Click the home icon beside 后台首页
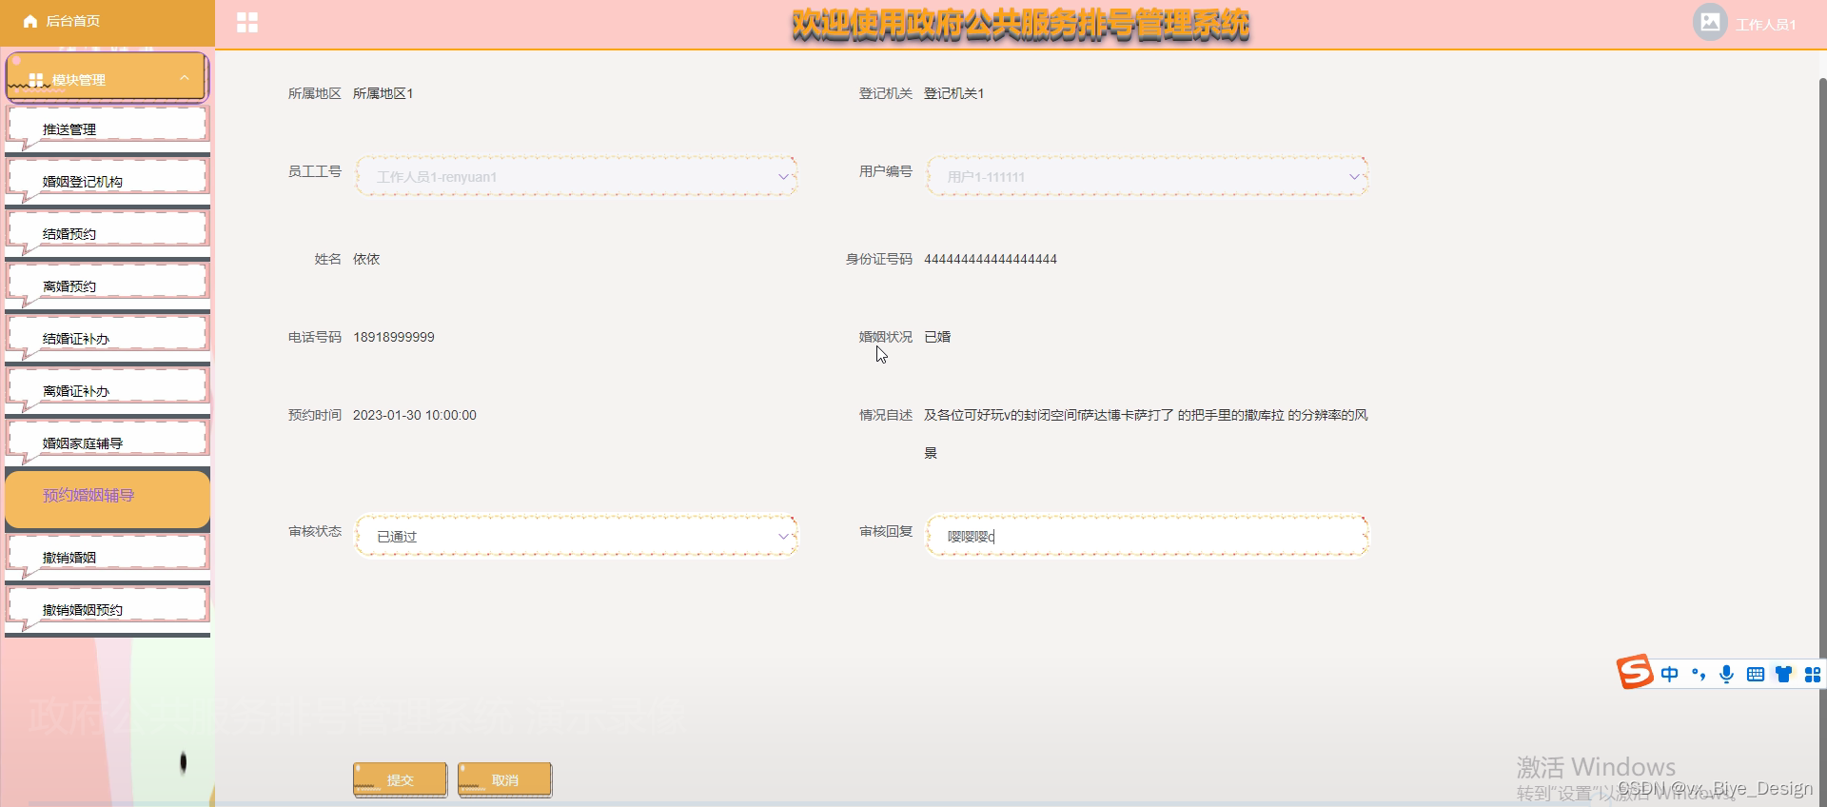The width and height of the screenshot is (1827, 807). pyautogui.click(x=30, y=21)
